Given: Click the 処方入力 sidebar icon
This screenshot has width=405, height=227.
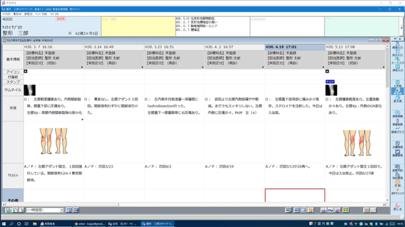Looking at the screenshot, I should tap(397, 52).
